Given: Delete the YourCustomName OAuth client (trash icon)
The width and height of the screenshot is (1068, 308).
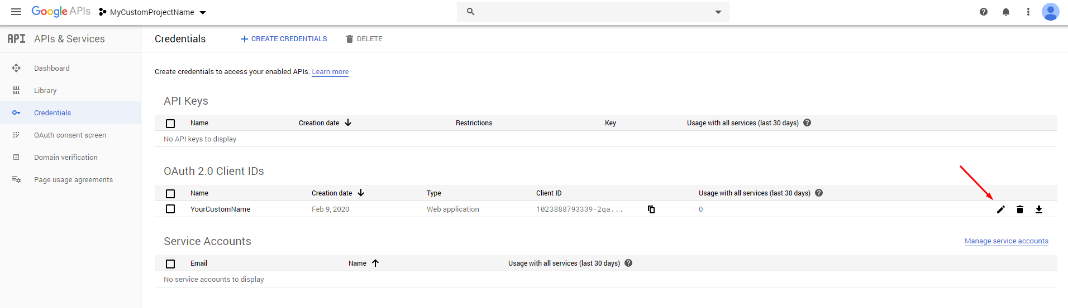Looking at the screenshot, I should coord(1020,209).
